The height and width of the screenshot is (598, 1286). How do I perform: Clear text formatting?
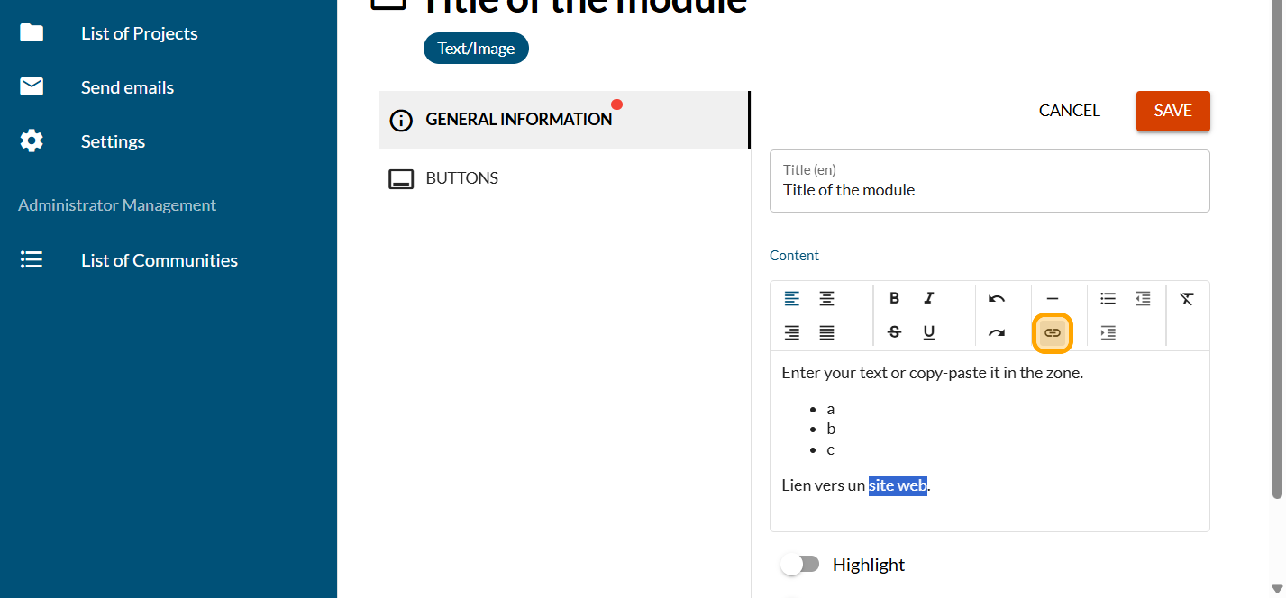(1186, 298)
